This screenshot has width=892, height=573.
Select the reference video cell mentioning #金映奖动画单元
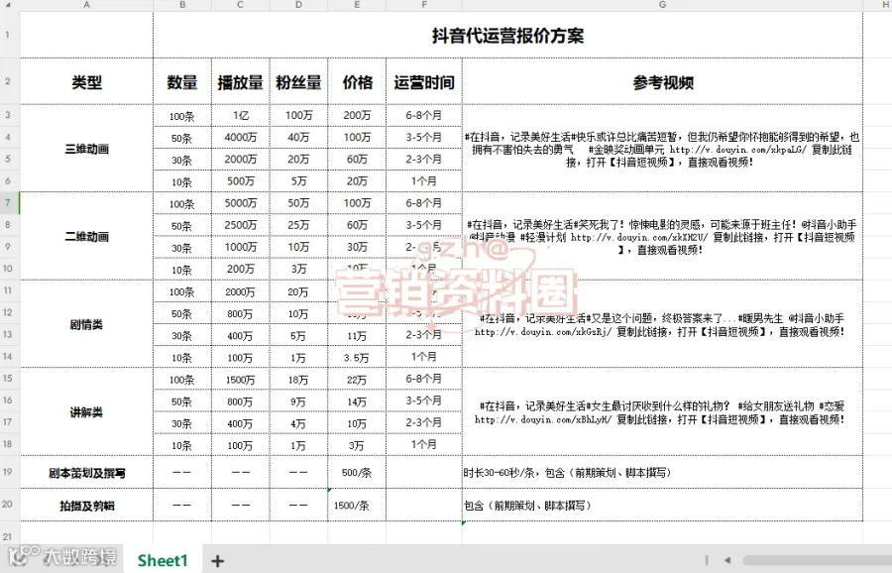click(662, 148)
